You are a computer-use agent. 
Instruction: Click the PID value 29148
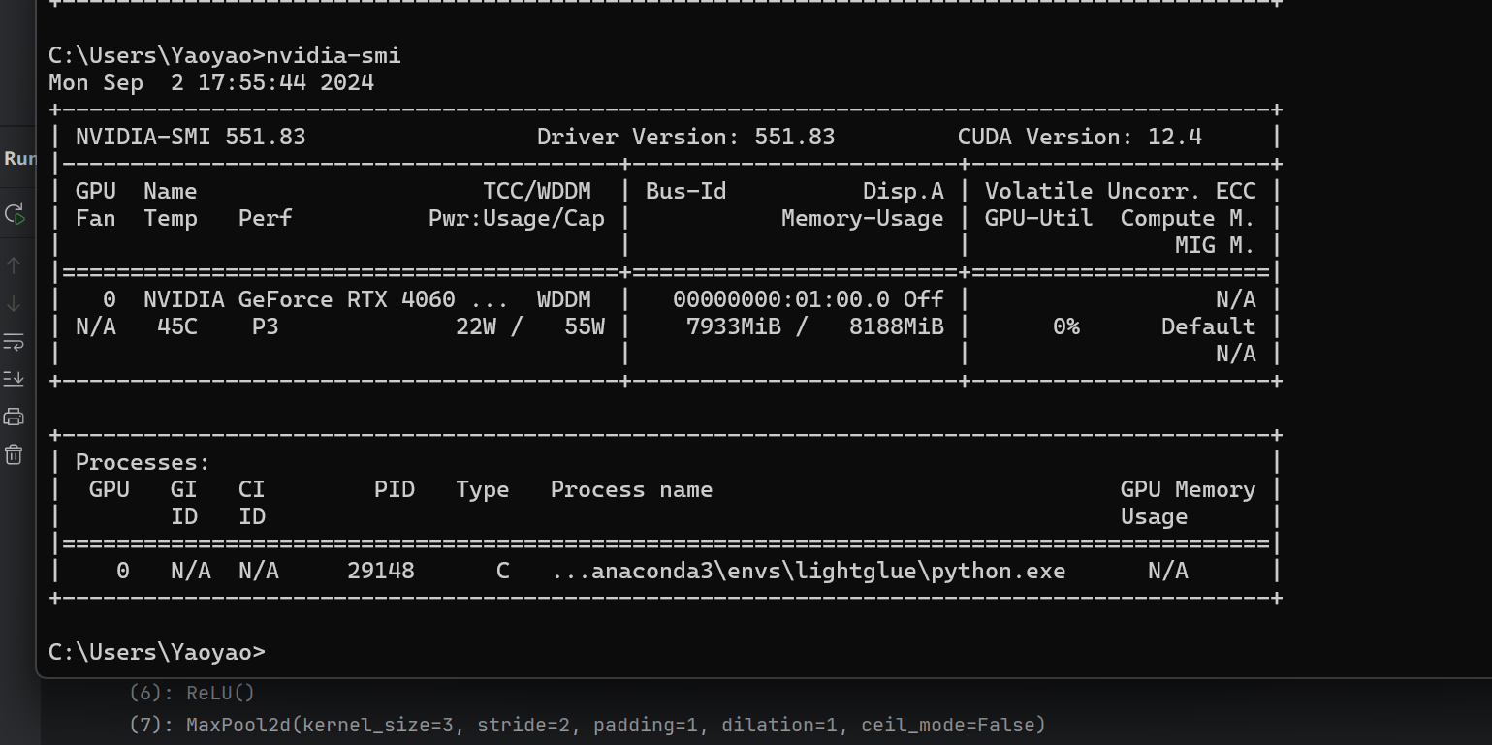pyautogui.click(x=380, y=571)
